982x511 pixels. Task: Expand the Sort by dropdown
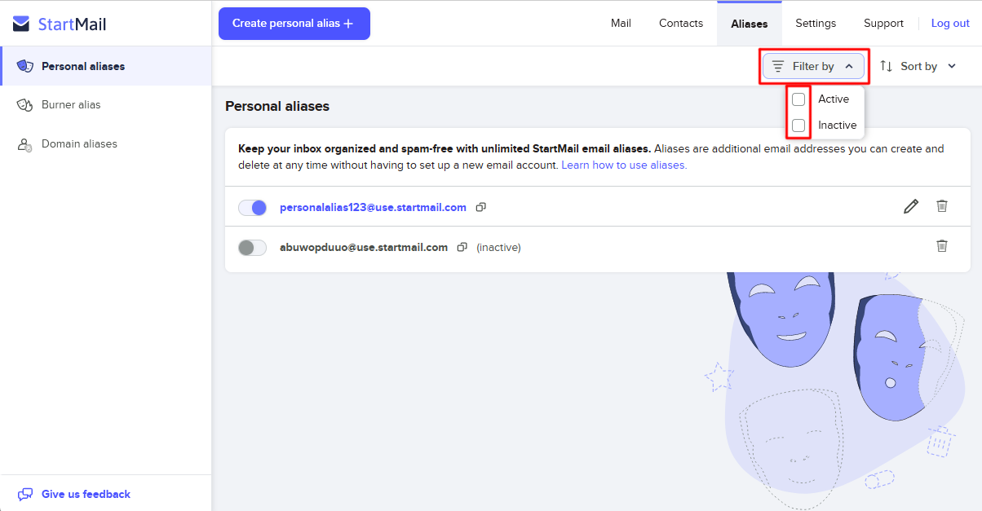918,66
